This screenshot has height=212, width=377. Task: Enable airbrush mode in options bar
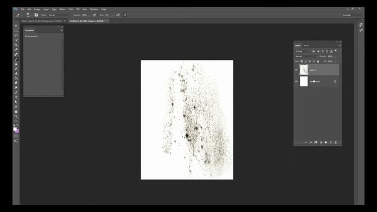(118, 15)
